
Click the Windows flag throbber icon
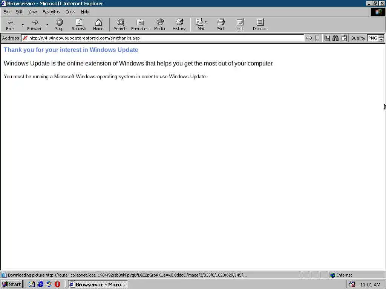pyautogui.click(x=378, y=12)
